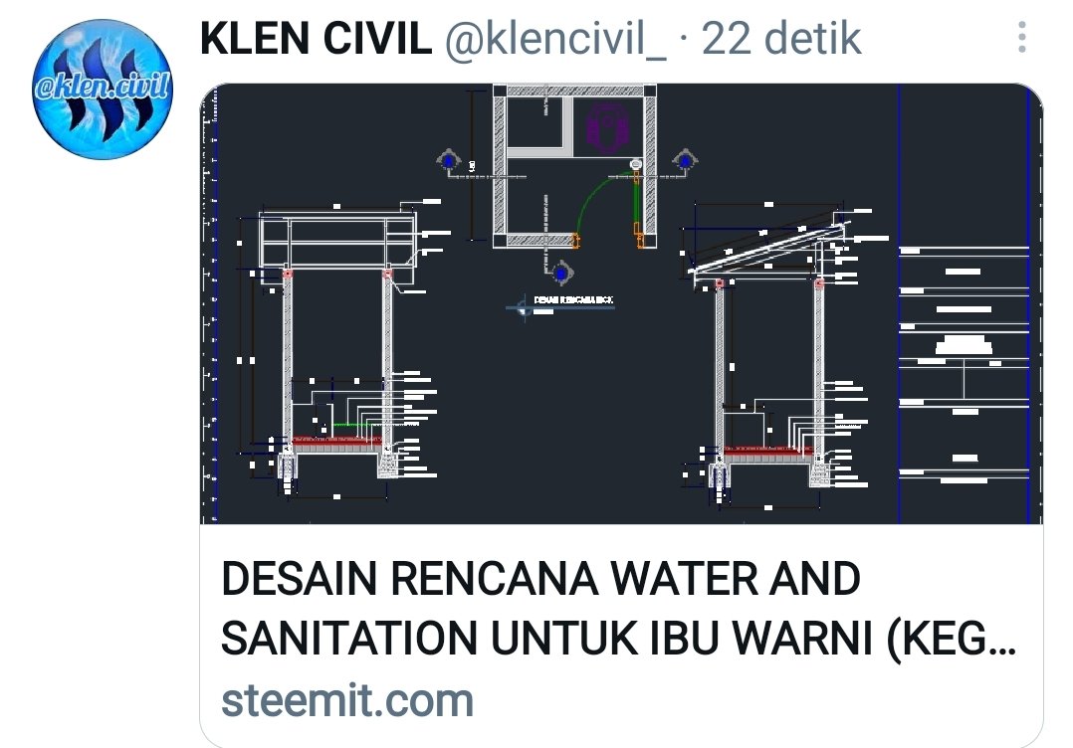Click the green door swing arc in floor plan
This screenshot has width=1073, height=748.
597,202
